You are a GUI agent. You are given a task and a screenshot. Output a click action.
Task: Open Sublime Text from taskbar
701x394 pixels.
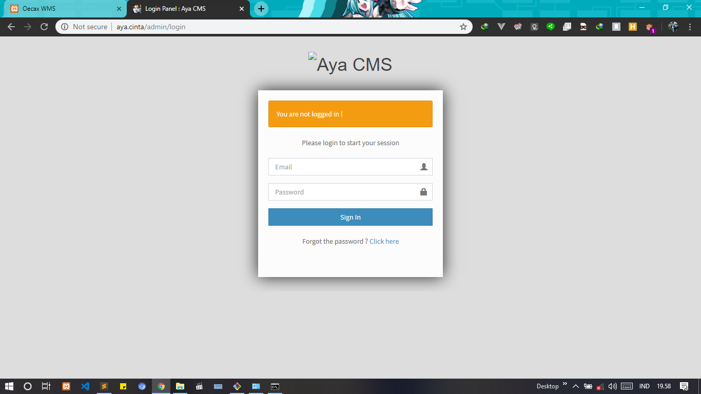104,386
